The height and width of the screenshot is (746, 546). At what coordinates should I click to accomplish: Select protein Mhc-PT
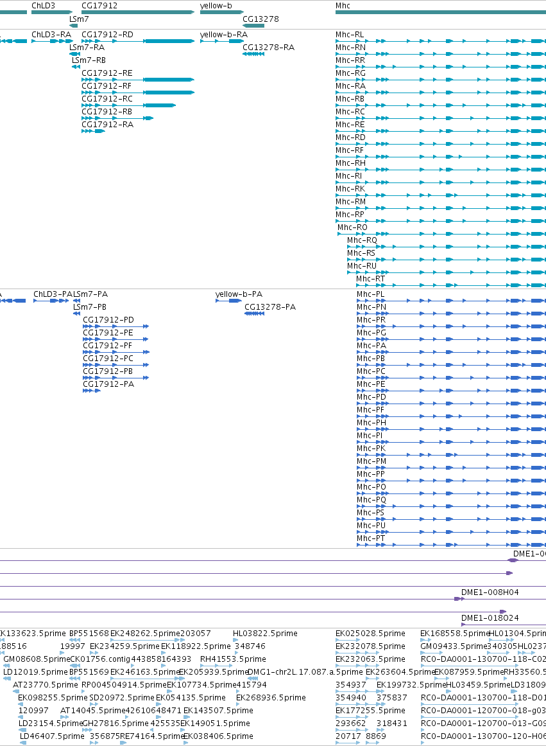click(x=371, y=538)
